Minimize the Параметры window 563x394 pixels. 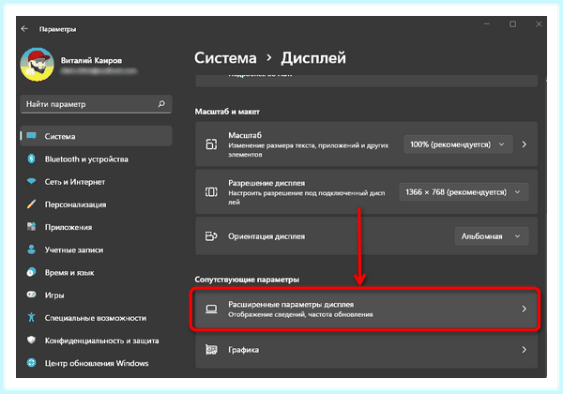tap(486, 24)
